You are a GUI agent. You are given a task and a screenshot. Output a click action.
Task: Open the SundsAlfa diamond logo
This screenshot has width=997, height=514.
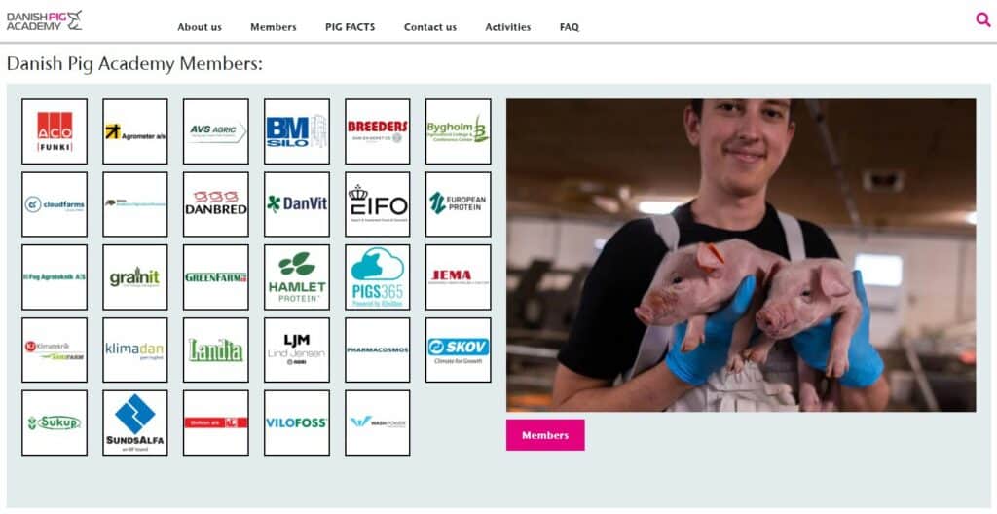tap(135, 423)
